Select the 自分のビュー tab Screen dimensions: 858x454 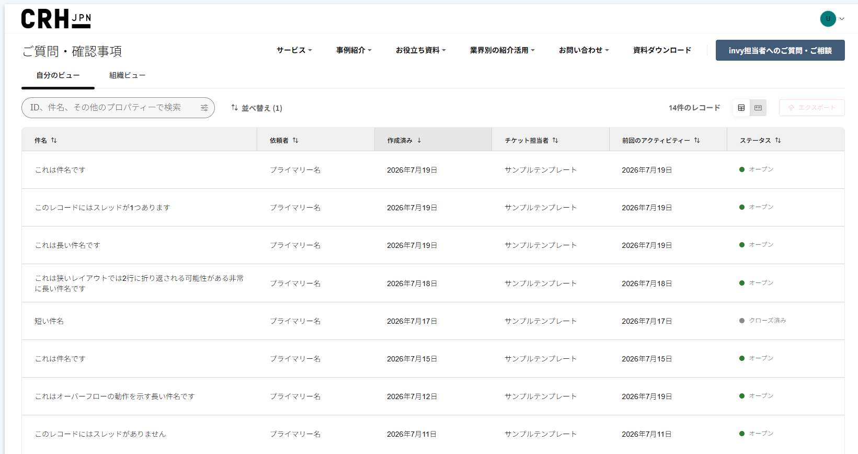(x=58, y=75)
